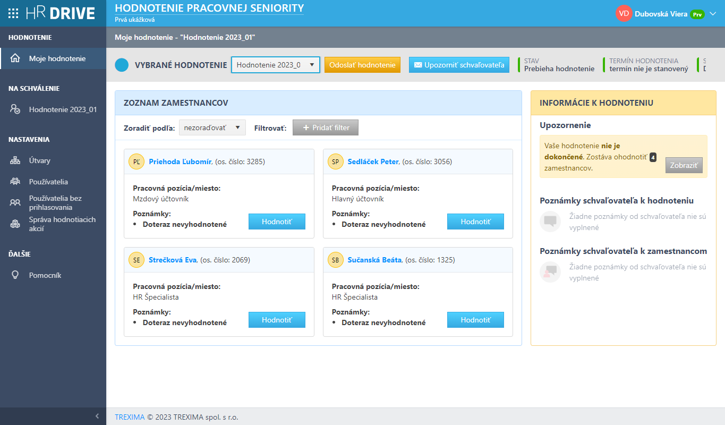Open Hodnotenie 2023_01 under Na schválenie
This screenshot has height=425, width=725.
click(63, 109)
